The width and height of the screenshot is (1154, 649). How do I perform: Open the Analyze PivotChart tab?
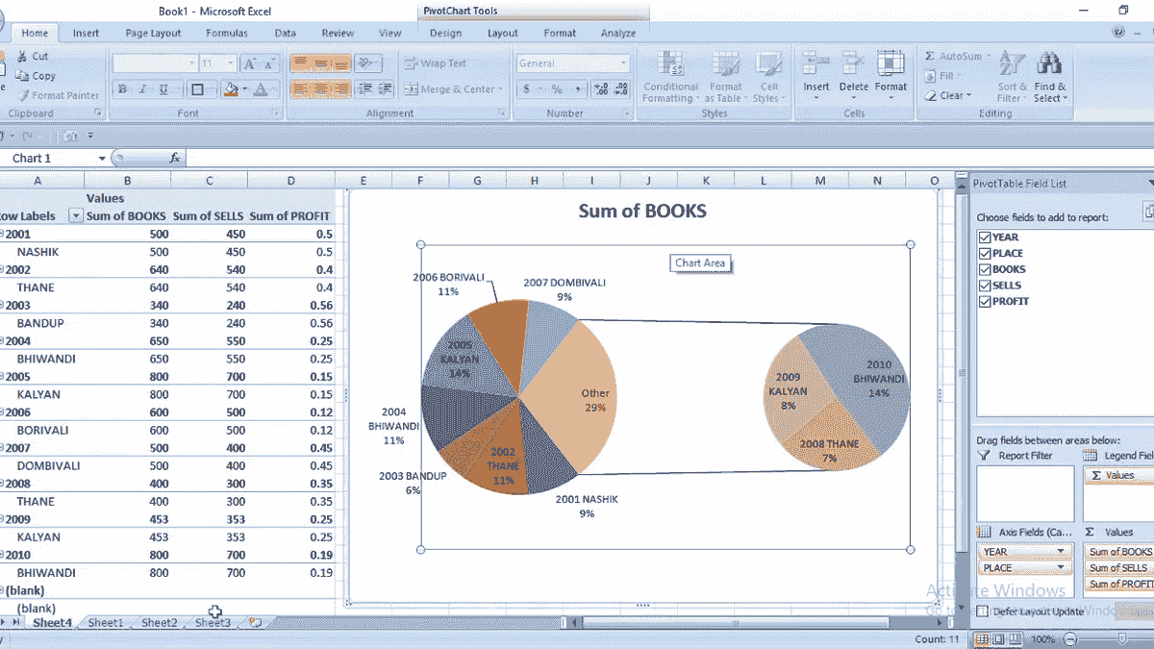618,33
